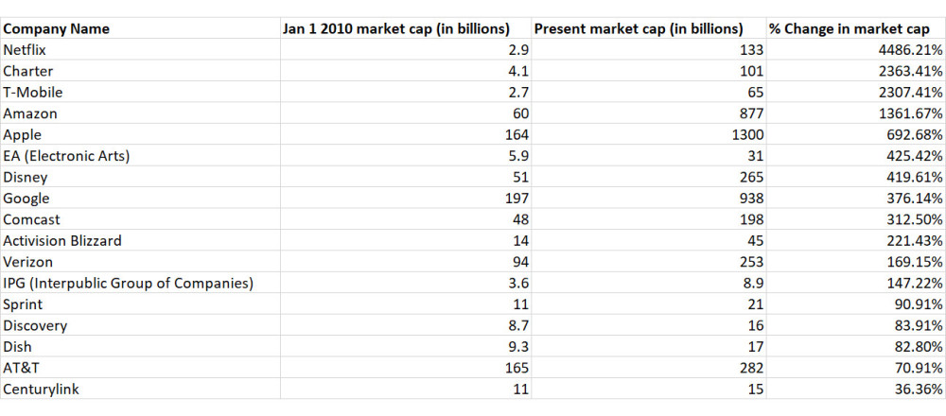Select the Charter row name cell
Screen dimensions: 946x416
pos(141,71)
